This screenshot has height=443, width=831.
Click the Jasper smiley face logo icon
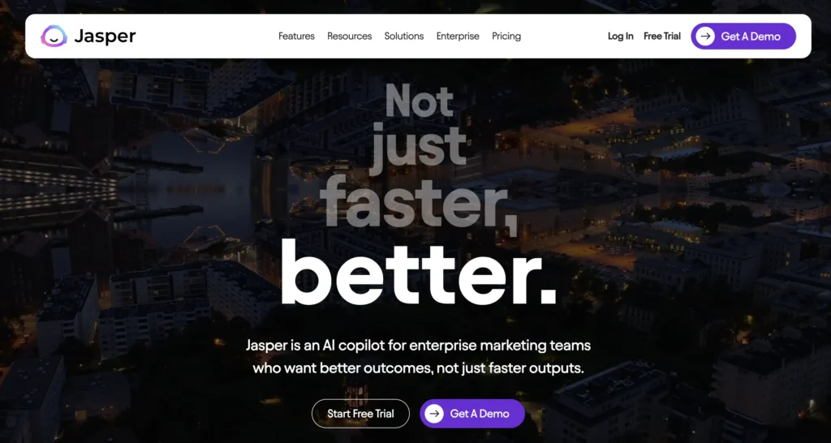click(54, 36)
